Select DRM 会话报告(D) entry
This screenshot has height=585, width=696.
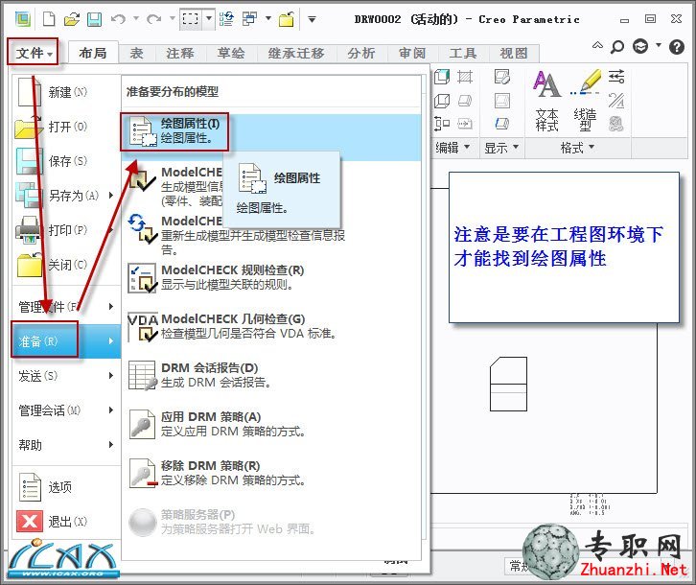pos(270,375)
